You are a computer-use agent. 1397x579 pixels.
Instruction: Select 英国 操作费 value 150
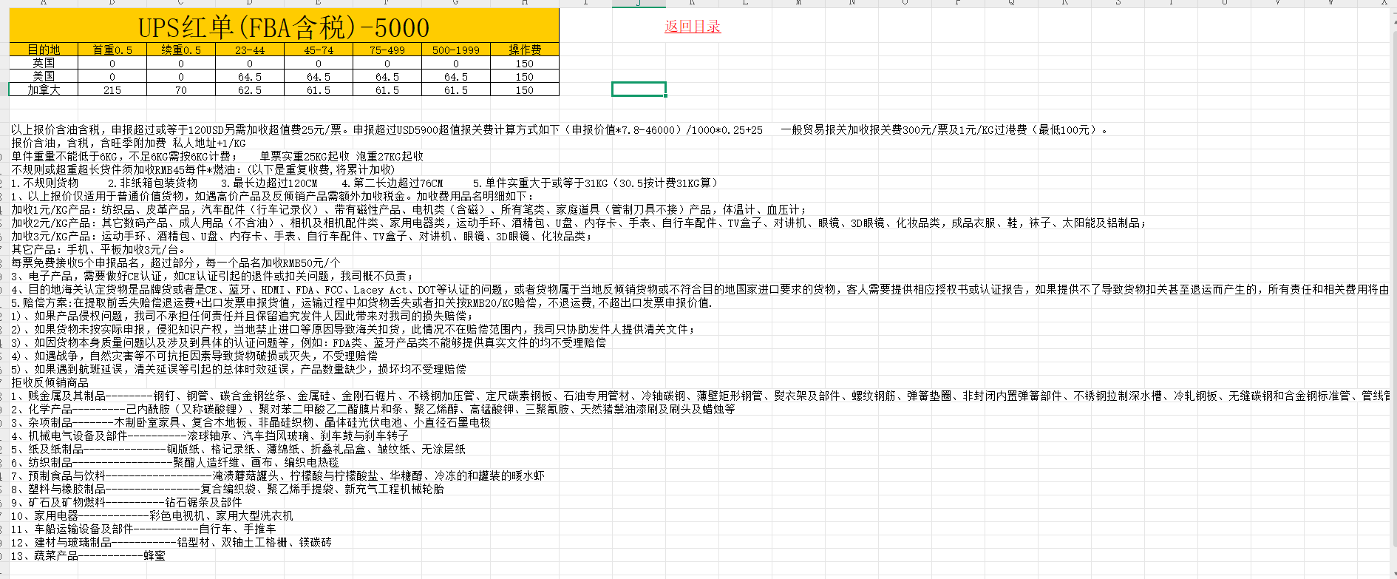525,64
